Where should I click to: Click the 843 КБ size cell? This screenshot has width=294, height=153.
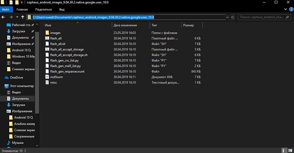pyautogui.click(x=196, y=71)
